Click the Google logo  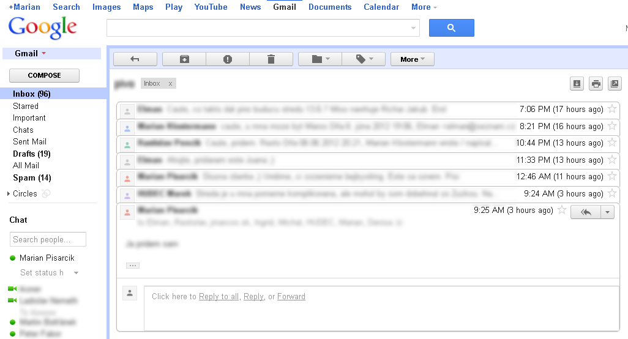click(x=42, y=27)
